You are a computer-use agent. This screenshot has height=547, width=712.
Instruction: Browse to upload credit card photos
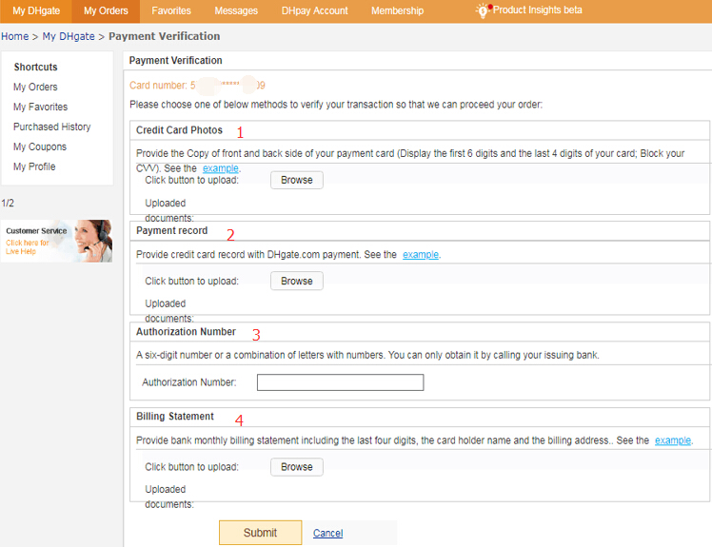tap(297, 180)
